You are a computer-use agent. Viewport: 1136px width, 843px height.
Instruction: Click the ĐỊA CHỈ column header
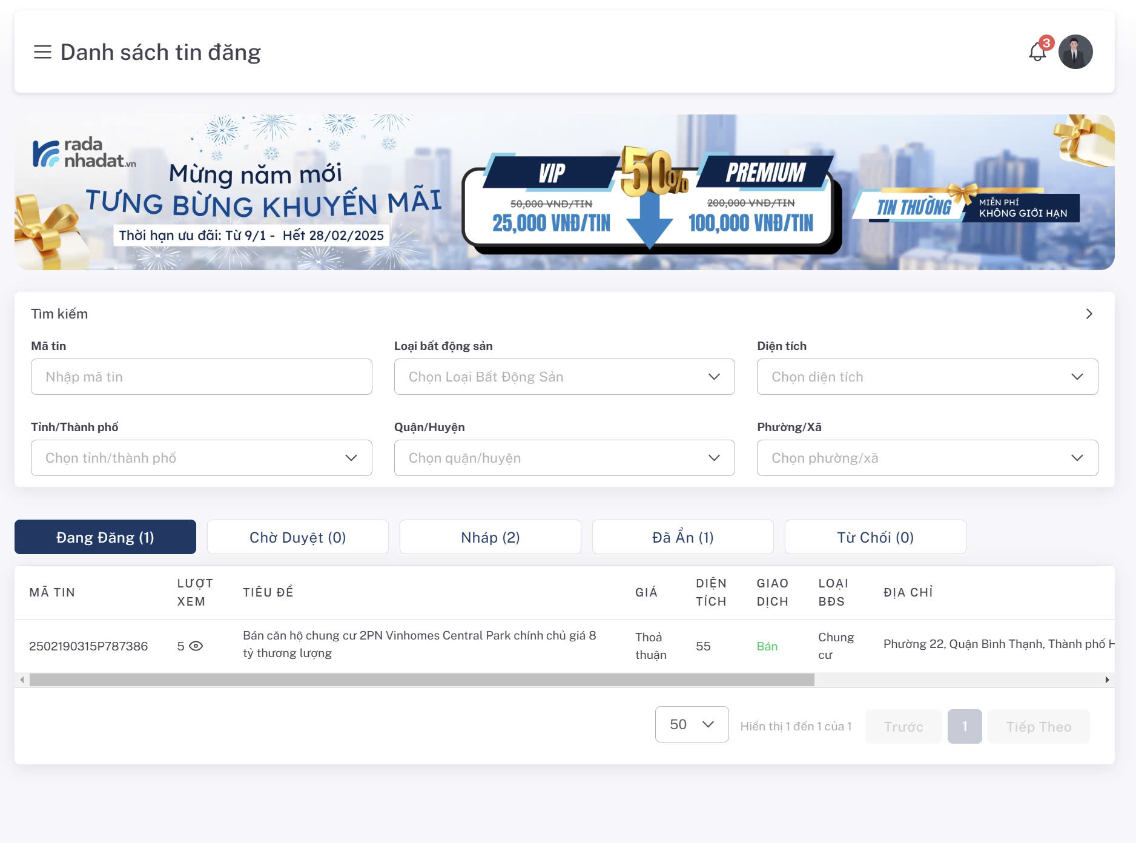(908, 592)
